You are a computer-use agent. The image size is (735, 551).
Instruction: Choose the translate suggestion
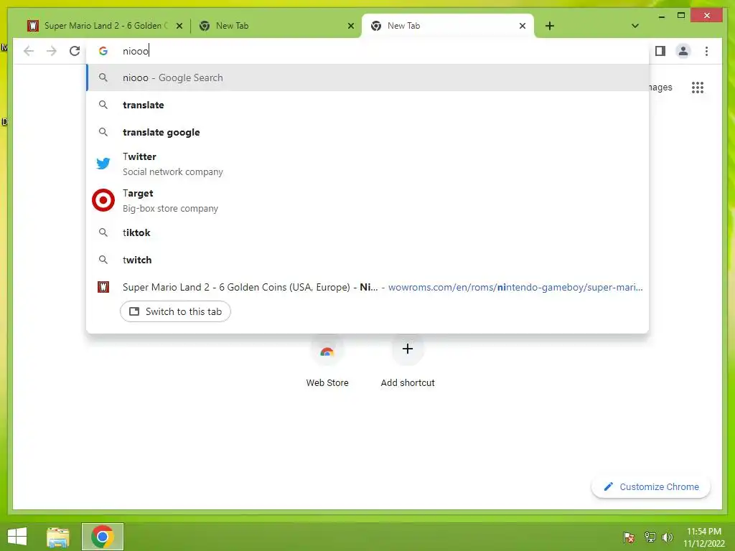coord(367,105)
